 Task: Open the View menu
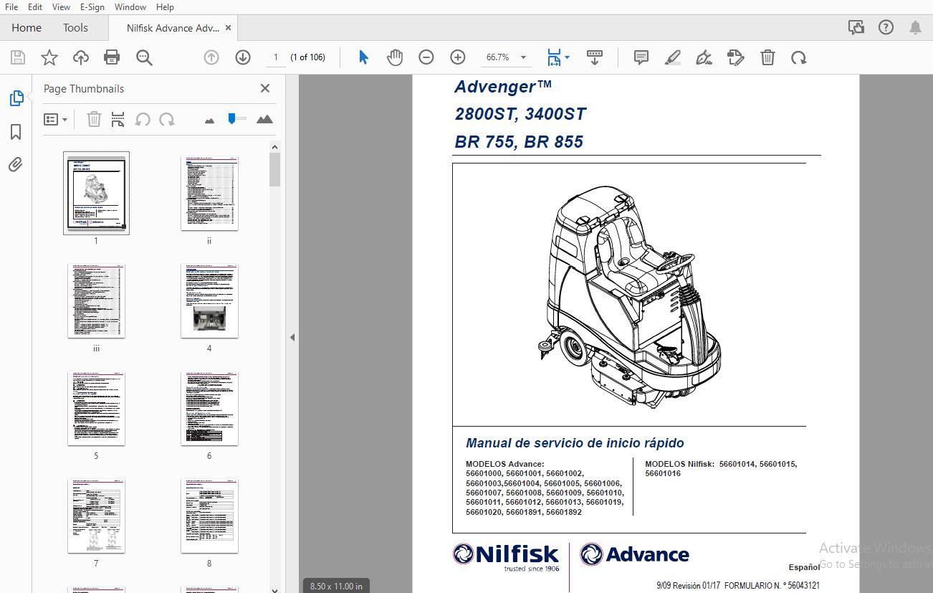(x=62, y=6)
